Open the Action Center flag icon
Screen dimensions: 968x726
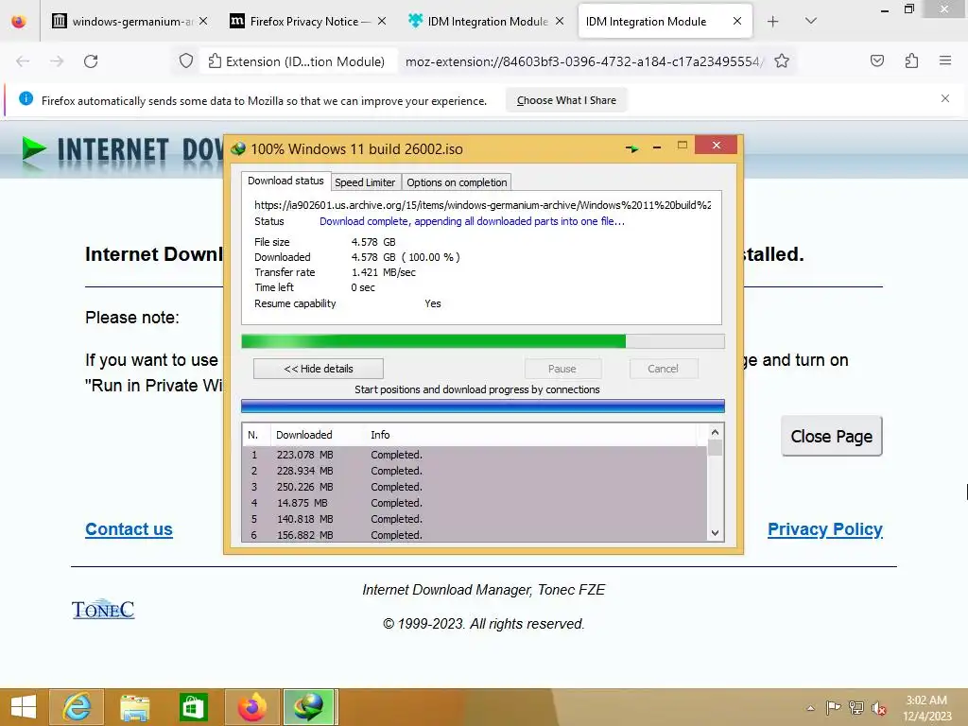[833, 707]
